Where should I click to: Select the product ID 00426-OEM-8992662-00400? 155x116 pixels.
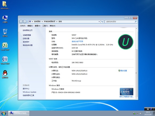coord(69,93)
